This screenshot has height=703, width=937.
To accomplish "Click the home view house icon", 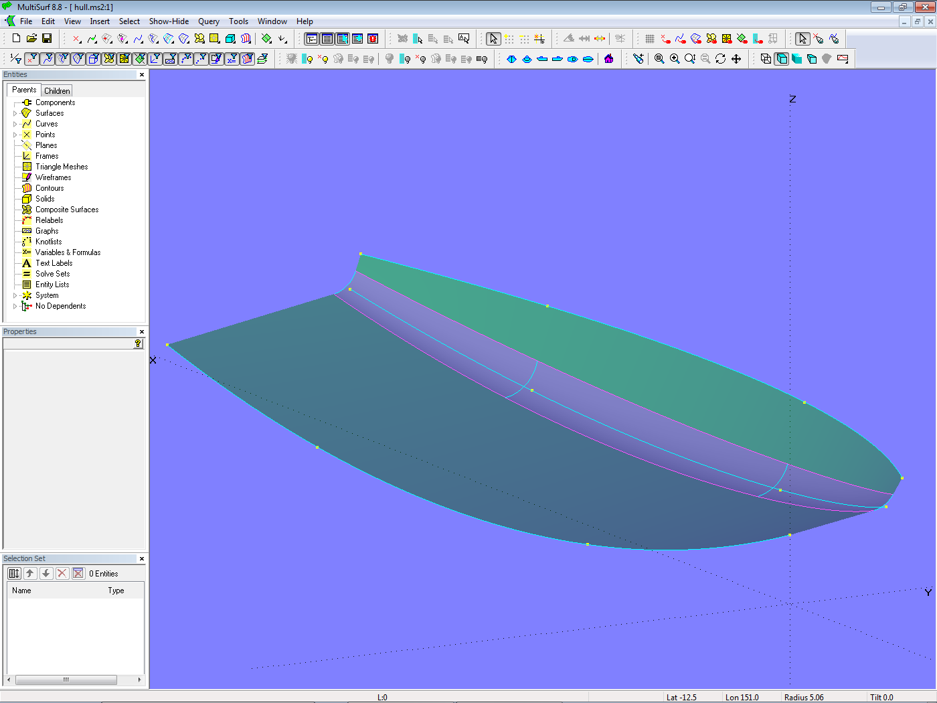I will tap(608, 59).
